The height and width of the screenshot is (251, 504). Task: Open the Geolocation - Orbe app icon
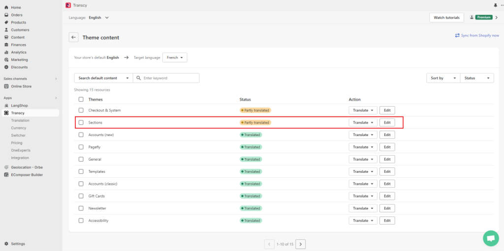tap(6, 167)
